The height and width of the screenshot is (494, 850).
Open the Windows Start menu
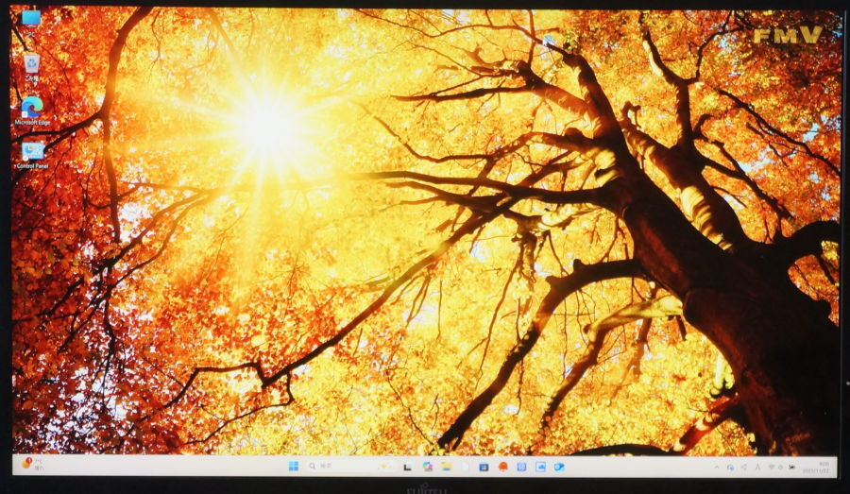click(293, 466)
